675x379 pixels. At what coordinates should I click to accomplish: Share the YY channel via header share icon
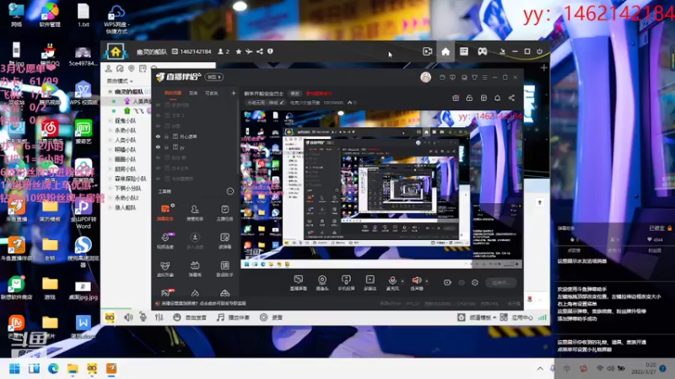pos(260,51)
